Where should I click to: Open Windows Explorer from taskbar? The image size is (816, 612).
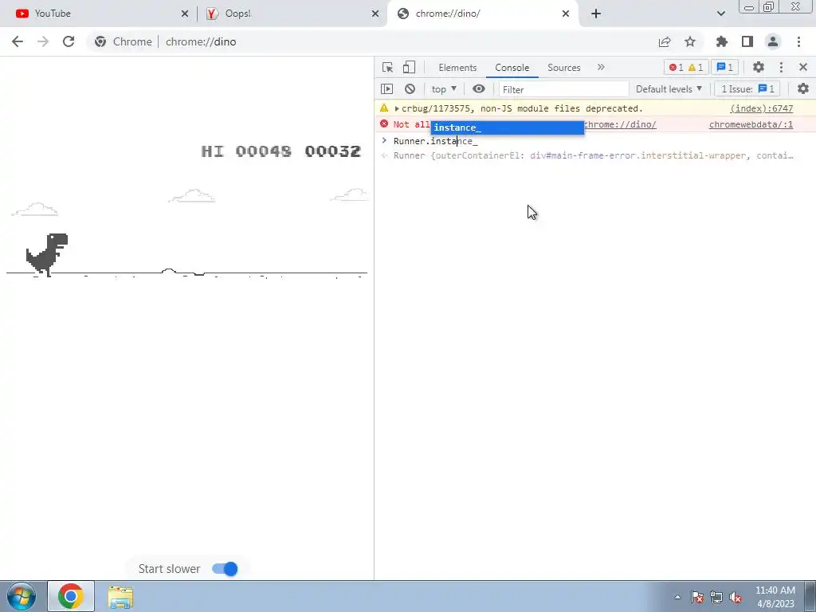120,596
